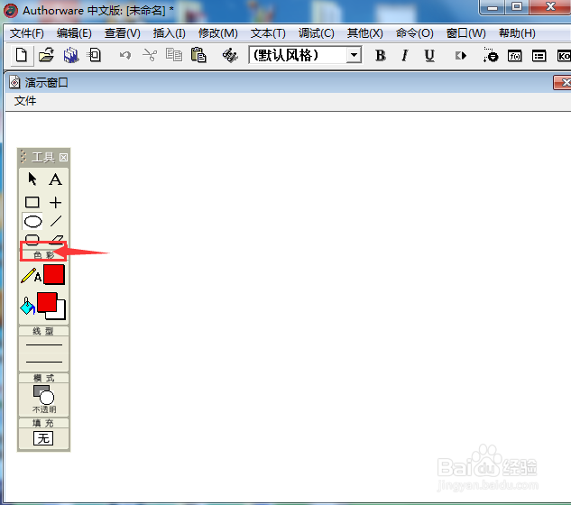Viewport: 571px width, 505px height.
Task: Open the 调试(C) menu
Action: [x=316, y=33]
